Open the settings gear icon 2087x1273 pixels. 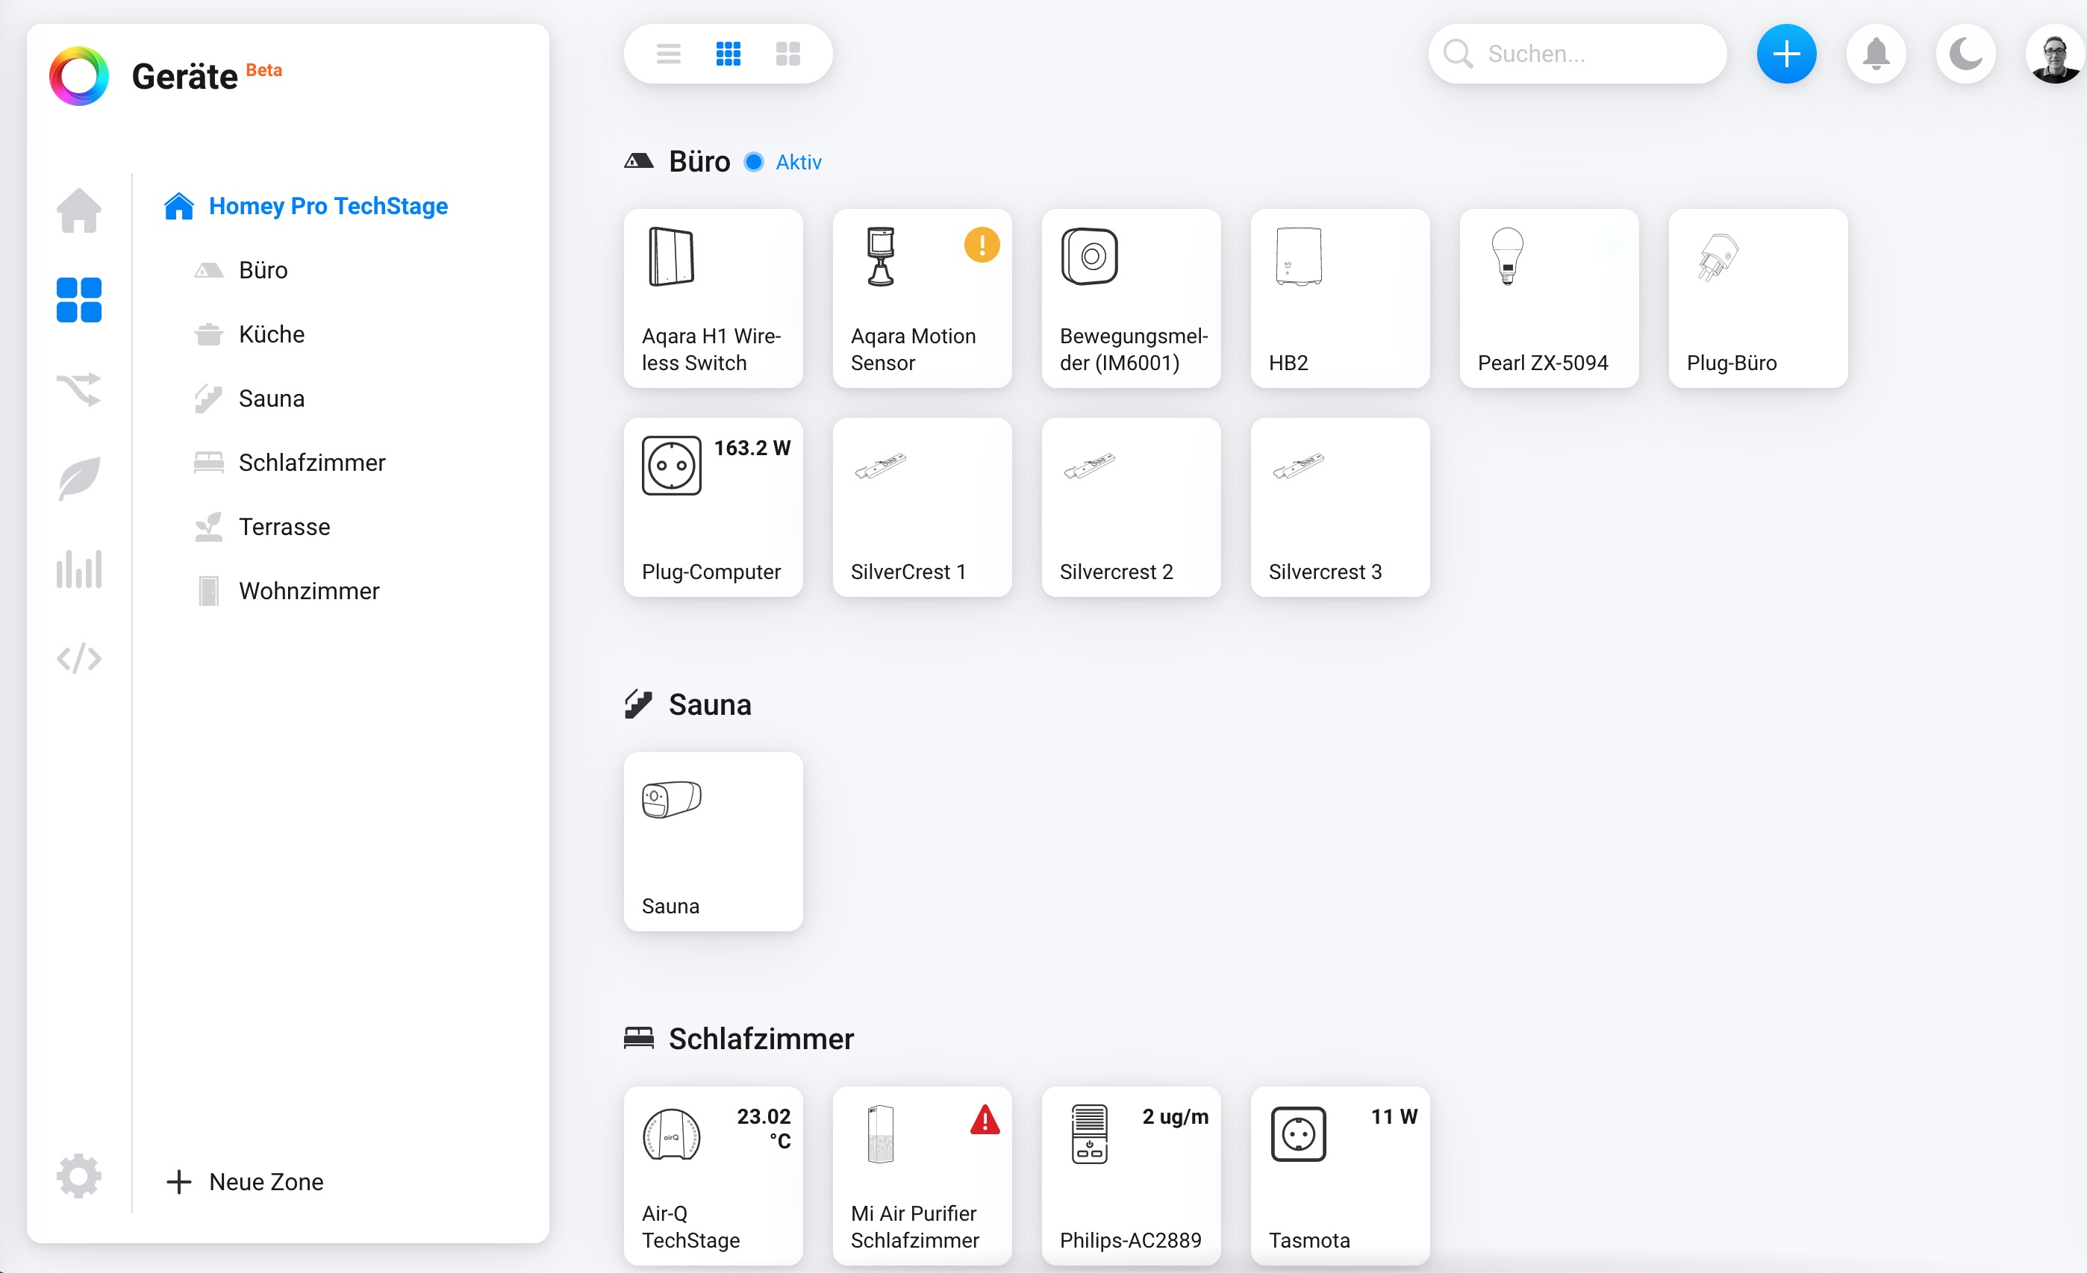(79, 1175)
